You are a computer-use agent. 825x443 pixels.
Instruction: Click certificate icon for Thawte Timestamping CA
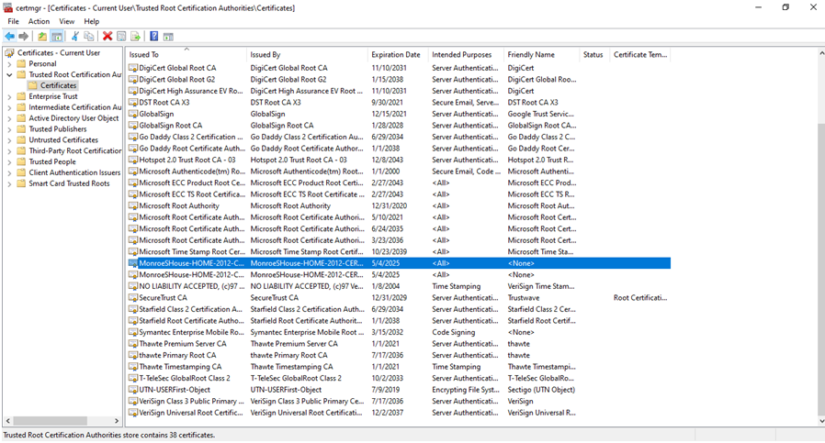pyautogui.click(x=133, y=367)
